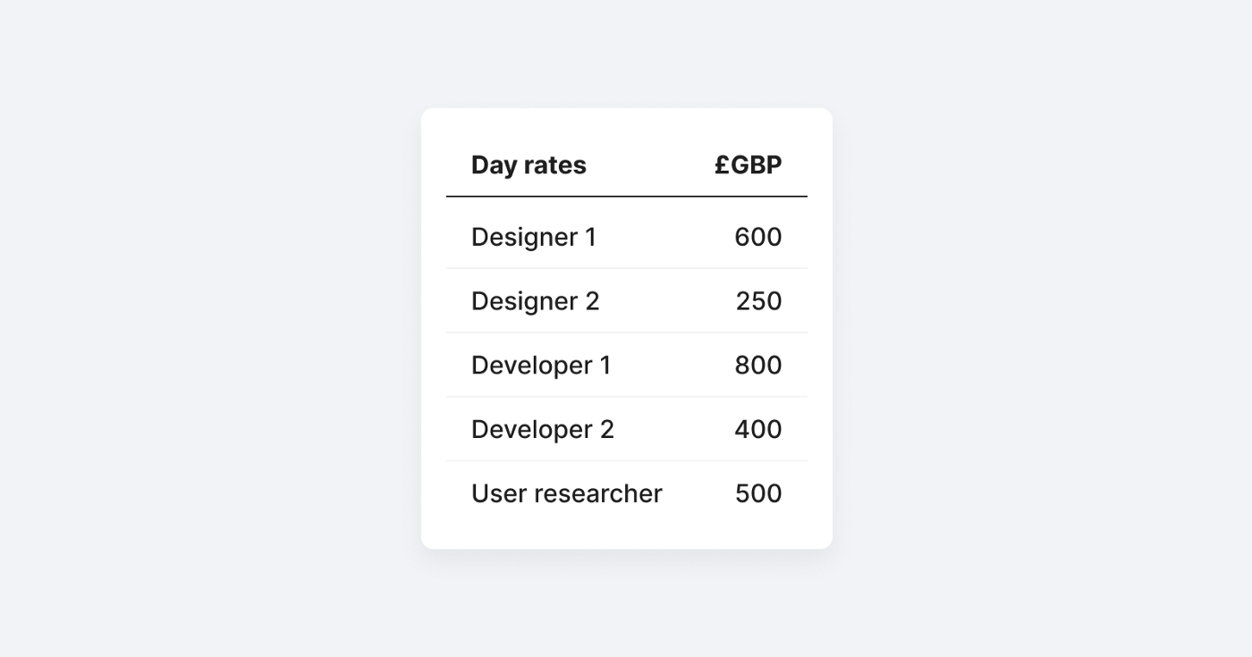Select the 400 rate value
This screenshot has width=1252, height=657.
pos(757,430)
